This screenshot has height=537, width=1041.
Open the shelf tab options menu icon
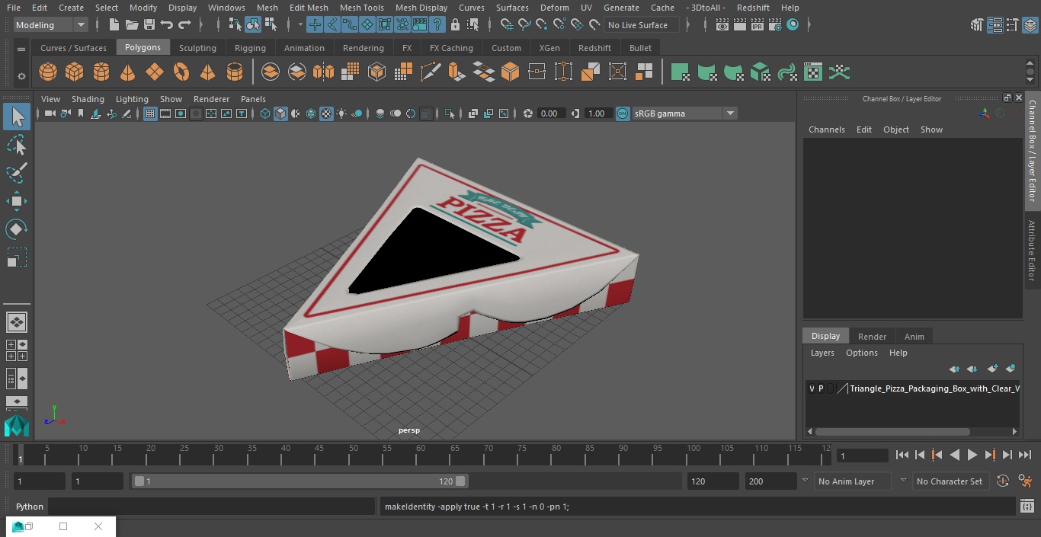tap(21, 49)
